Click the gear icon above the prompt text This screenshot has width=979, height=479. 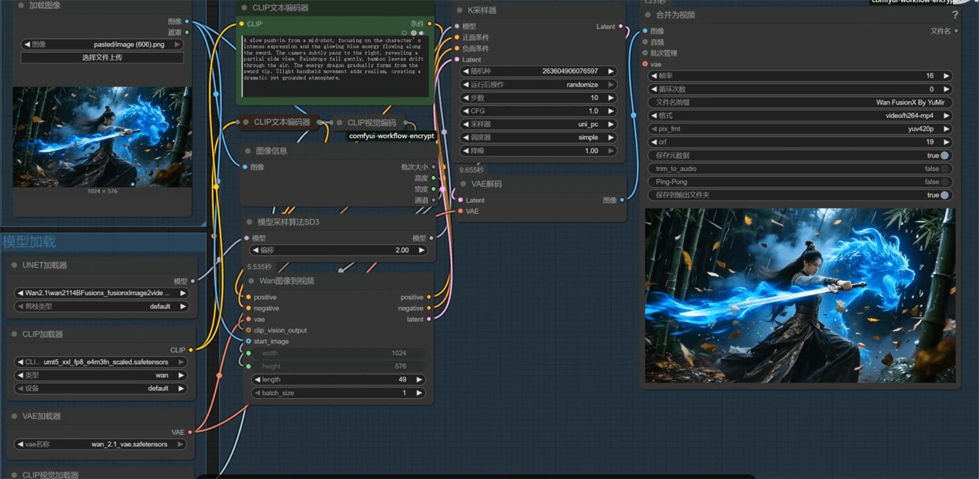(413, 33)
